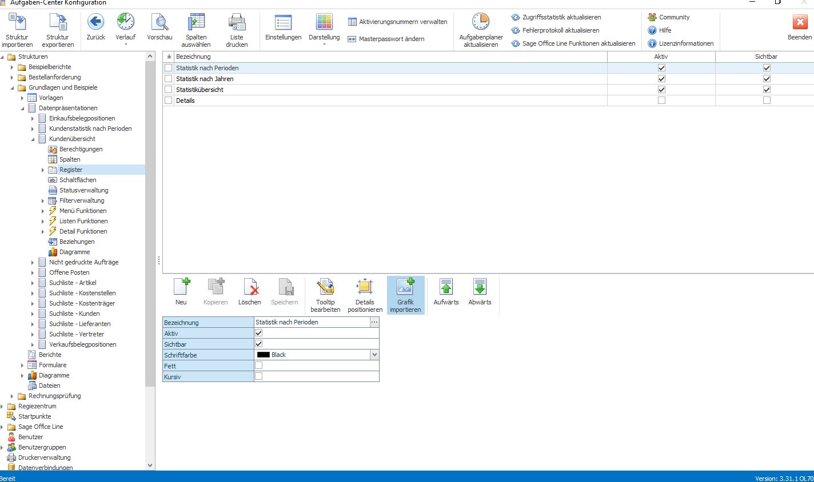Enable the Fett checkbox
Viewport: 814px width, 482px height.
258,365
